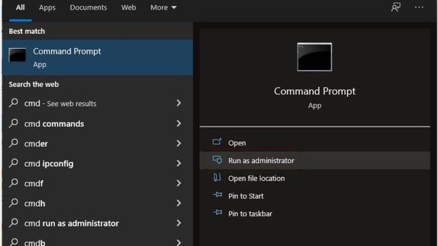Viewport: 438px width, 246px height.
Task: Click the Pin to Start pin icon
Action: pyautogui.click(x=218, y=195)
